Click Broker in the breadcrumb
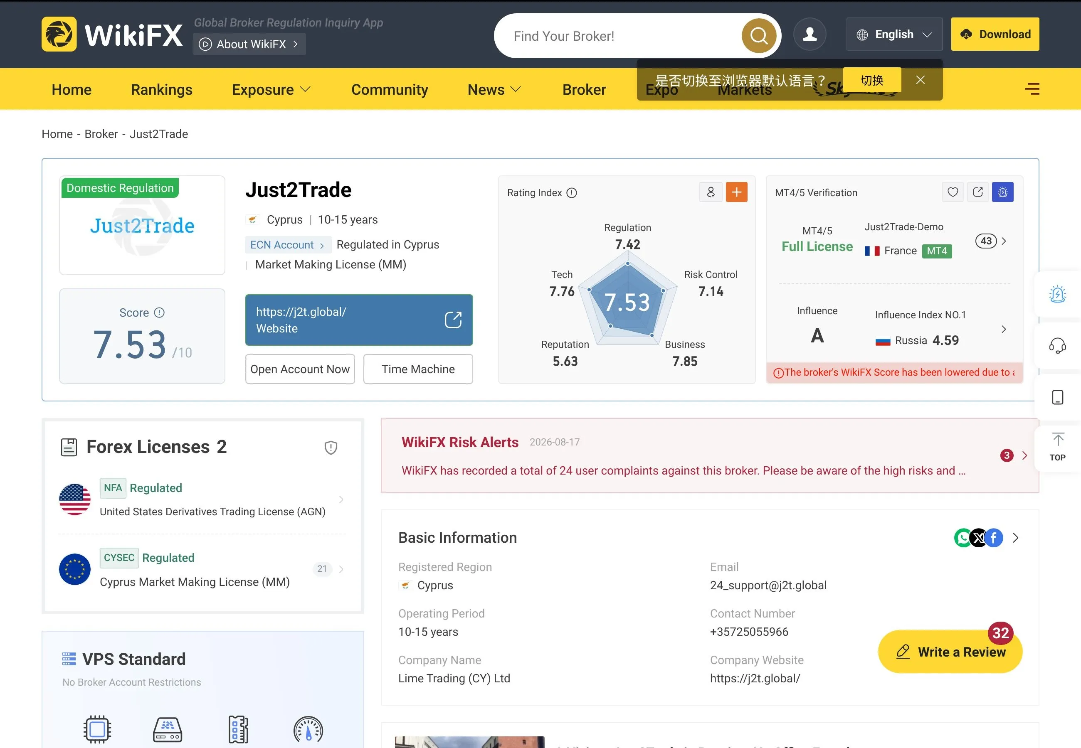Viewport: 1081px width, 748px height. click(x=101, y=134)
